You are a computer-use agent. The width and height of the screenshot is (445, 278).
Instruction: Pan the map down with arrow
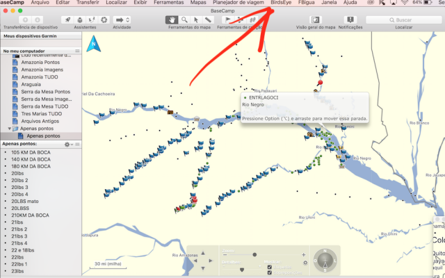[203, 268]
